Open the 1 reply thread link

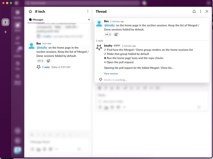[x=46, y=67]
